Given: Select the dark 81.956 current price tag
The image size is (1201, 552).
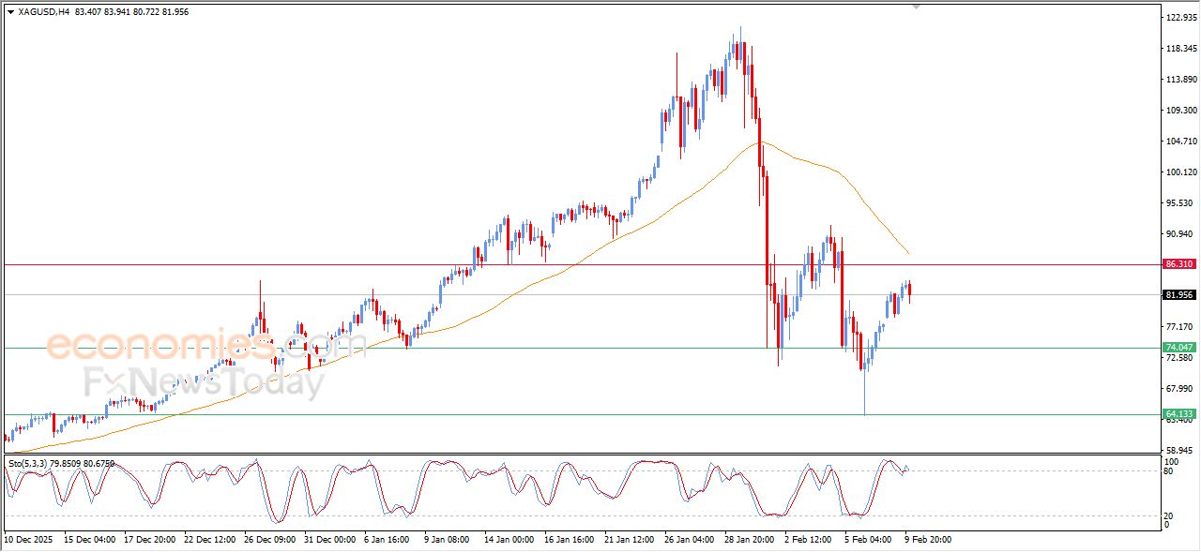Looking at the screenshot, I should (1179, 295).
